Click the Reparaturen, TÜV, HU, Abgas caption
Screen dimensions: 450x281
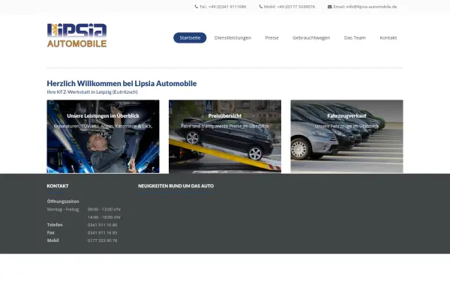pyautogui.click(x=103, y=130)
